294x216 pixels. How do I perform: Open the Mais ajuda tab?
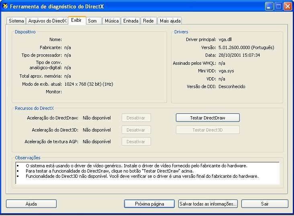click(x=170, y=21)
